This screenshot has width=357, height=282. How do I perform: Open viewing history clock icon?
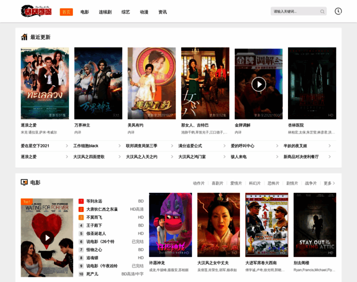[x=338, y=11]
